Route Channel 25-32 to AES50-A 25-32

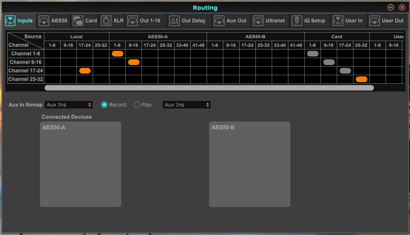point(166,79)
